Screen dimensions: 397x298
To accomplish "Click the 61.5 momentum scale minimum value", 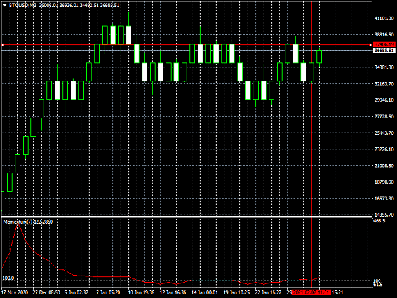I will click(x=379, y=285).
